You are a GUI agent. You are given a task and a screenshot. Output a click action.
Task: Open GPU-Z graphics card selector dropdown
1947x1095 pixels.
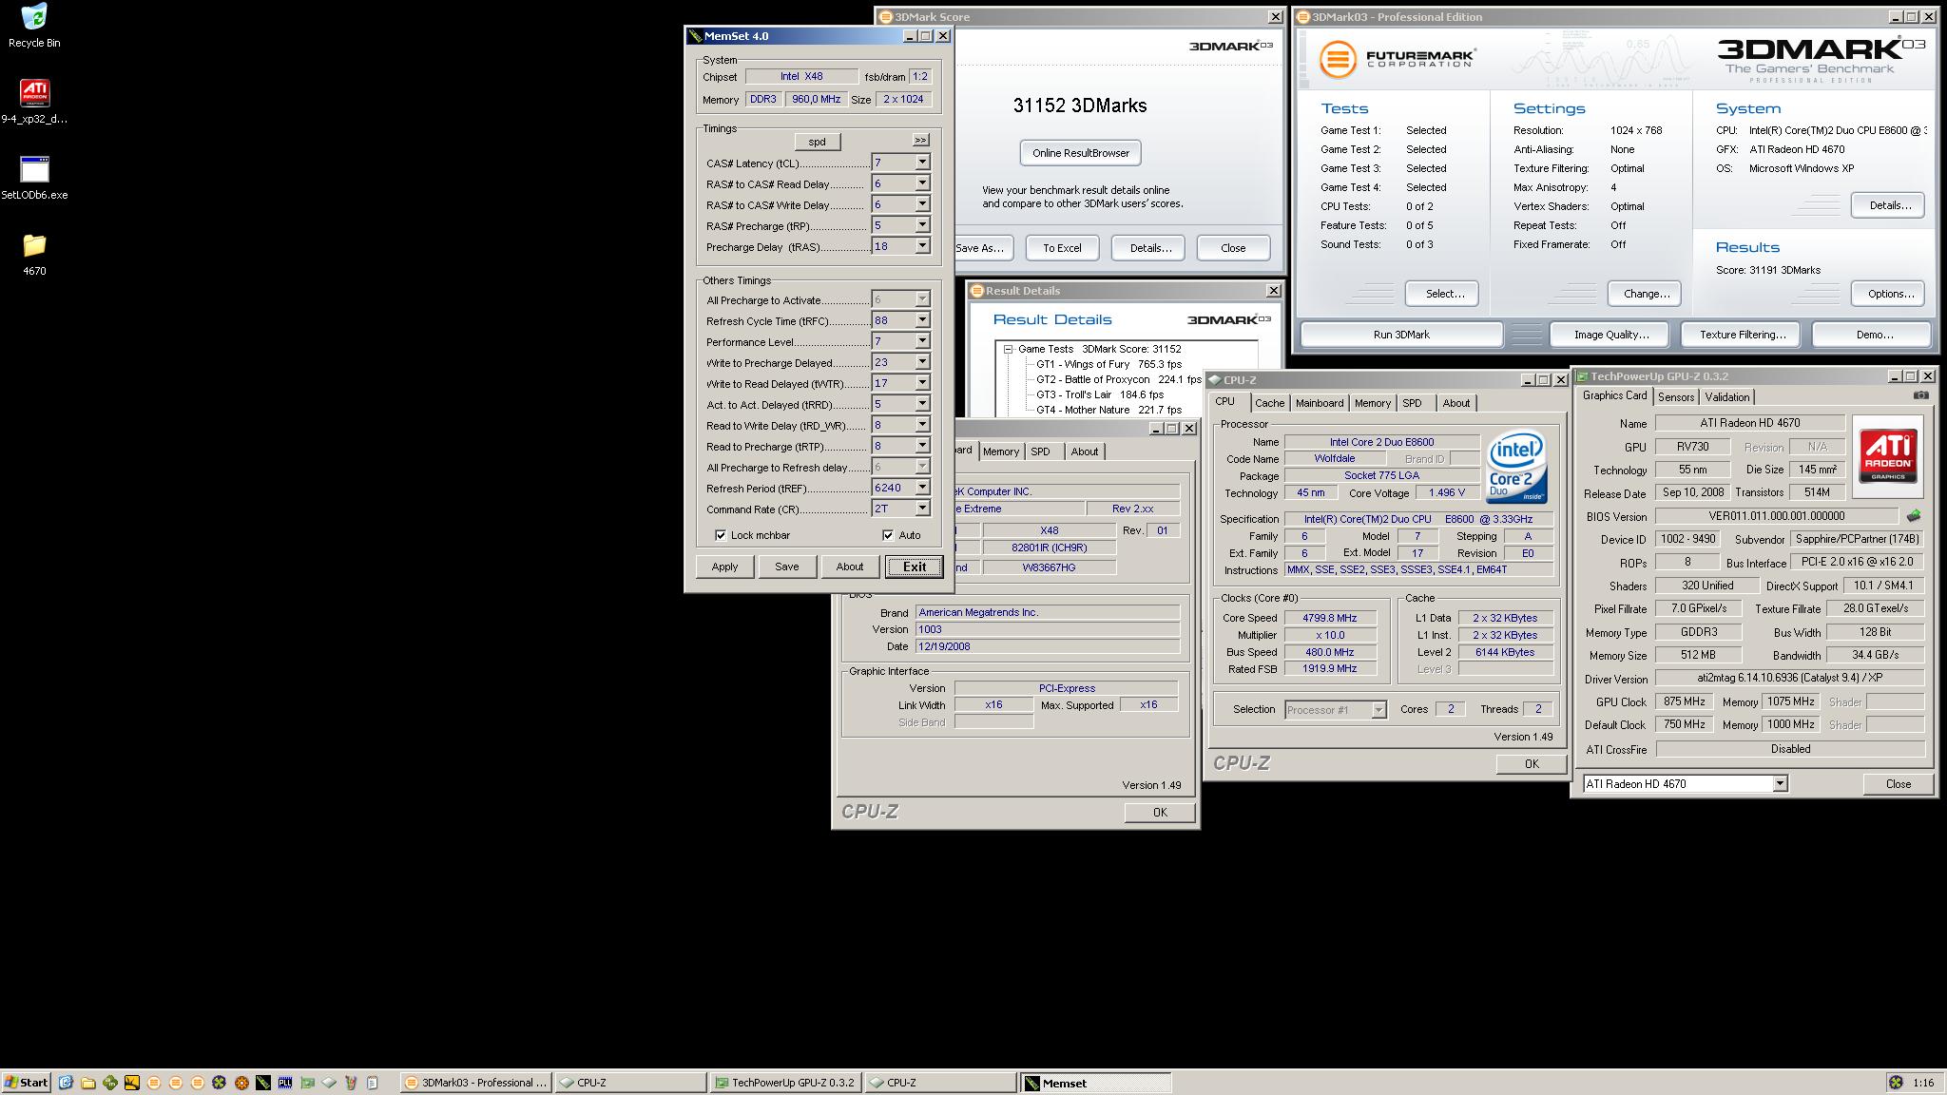[x=1780, y=784]
